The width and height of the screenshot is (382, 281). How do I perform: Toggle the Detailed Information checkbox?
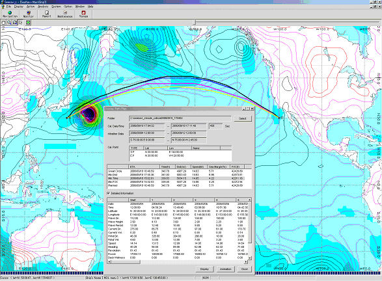109,193
